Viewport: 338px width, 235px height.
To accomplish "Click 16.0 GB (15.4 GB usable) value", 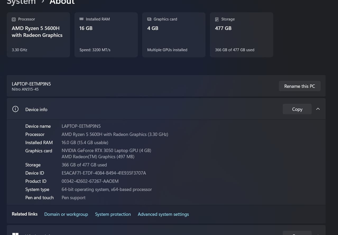I will [x=85, y=142].
